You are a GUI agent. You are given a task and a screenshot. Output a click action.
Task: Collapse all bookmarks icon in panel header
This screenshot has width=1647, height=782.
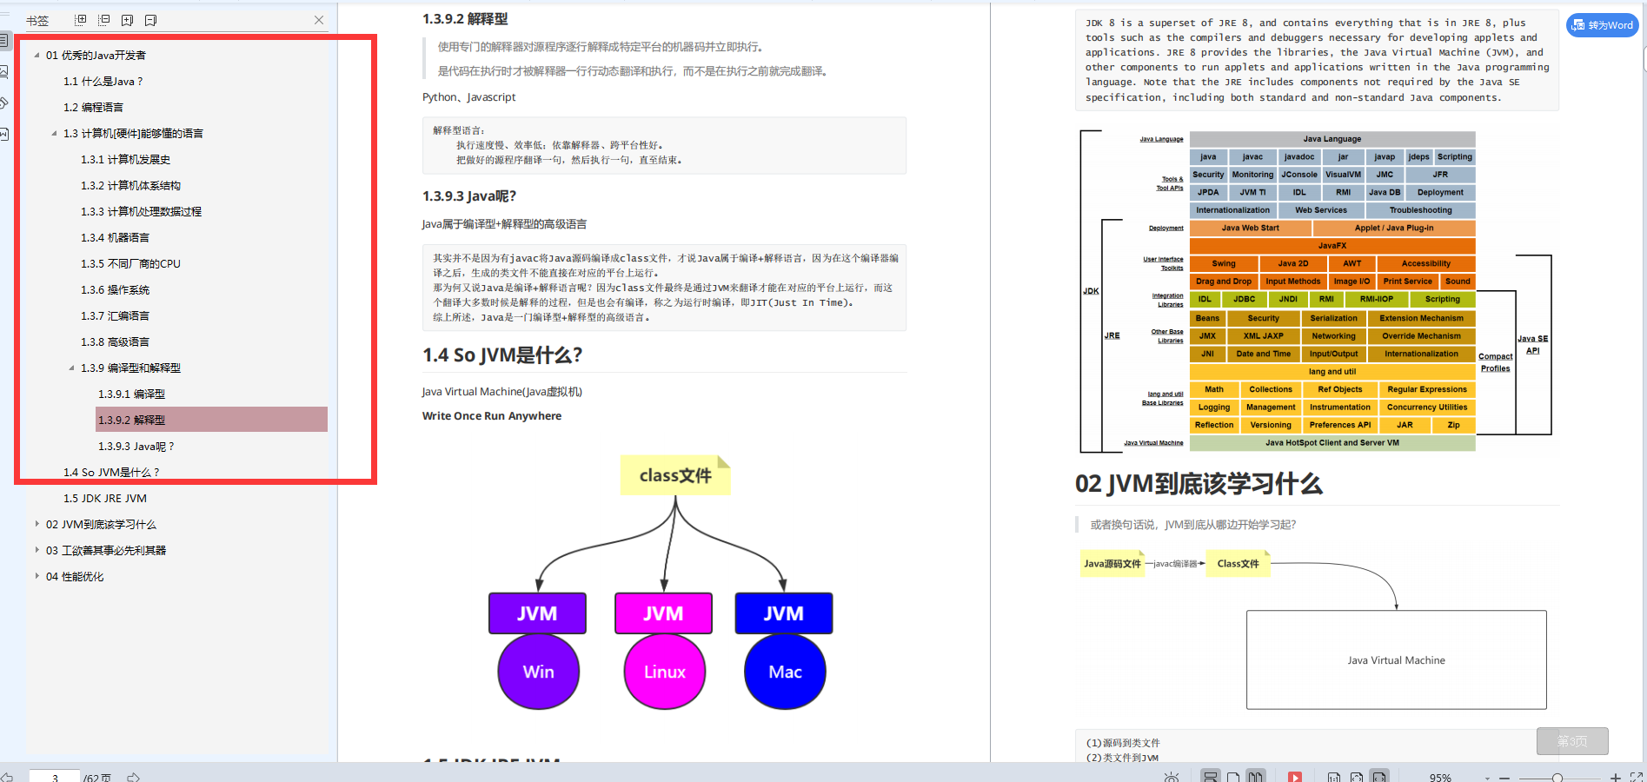pyautogui.click(x=104, y=20)
